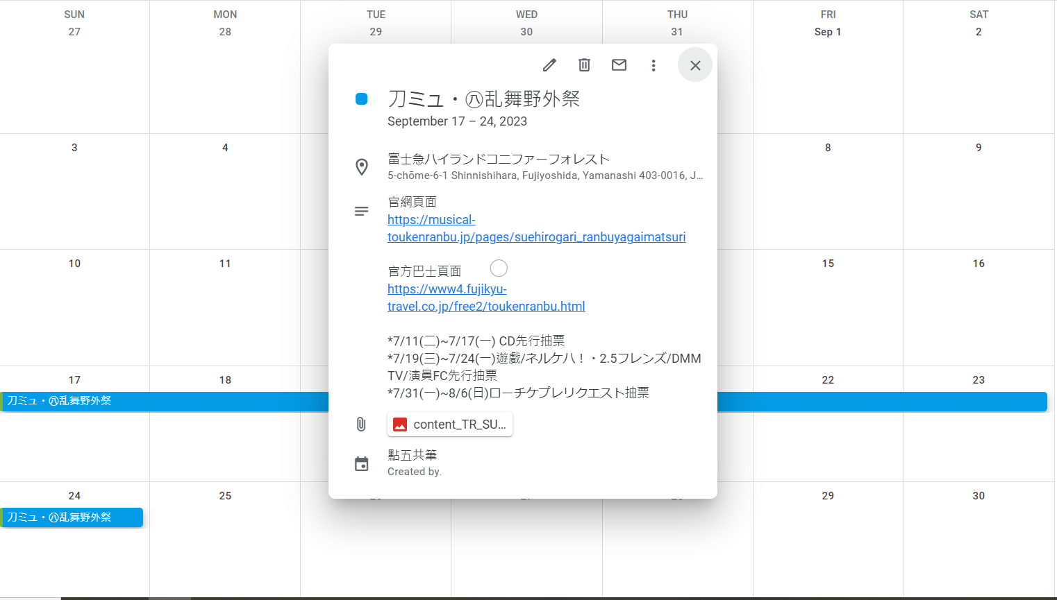Delete the event with the trash icon

584,65
